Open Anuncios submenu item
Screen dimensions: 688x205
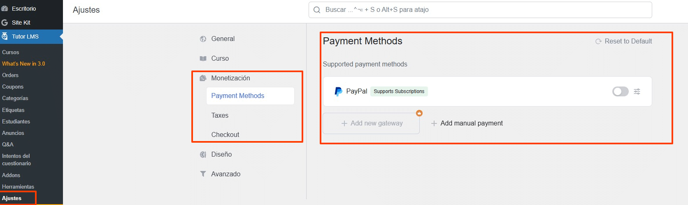(13, 133)
